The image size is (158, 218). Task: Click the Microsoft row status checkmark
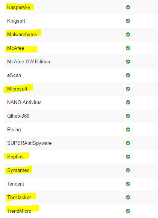128,89
